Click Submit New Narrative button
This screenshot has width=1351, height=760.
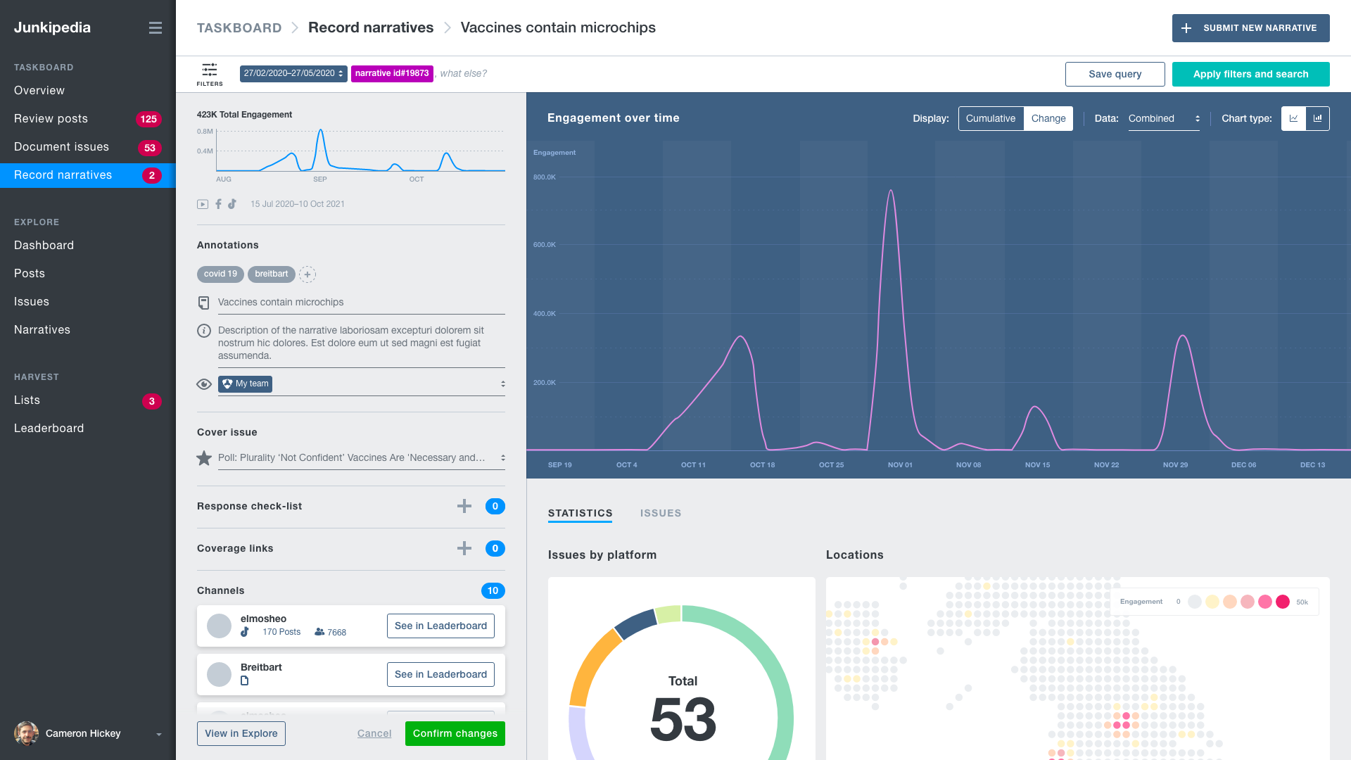coord(1250,28)
